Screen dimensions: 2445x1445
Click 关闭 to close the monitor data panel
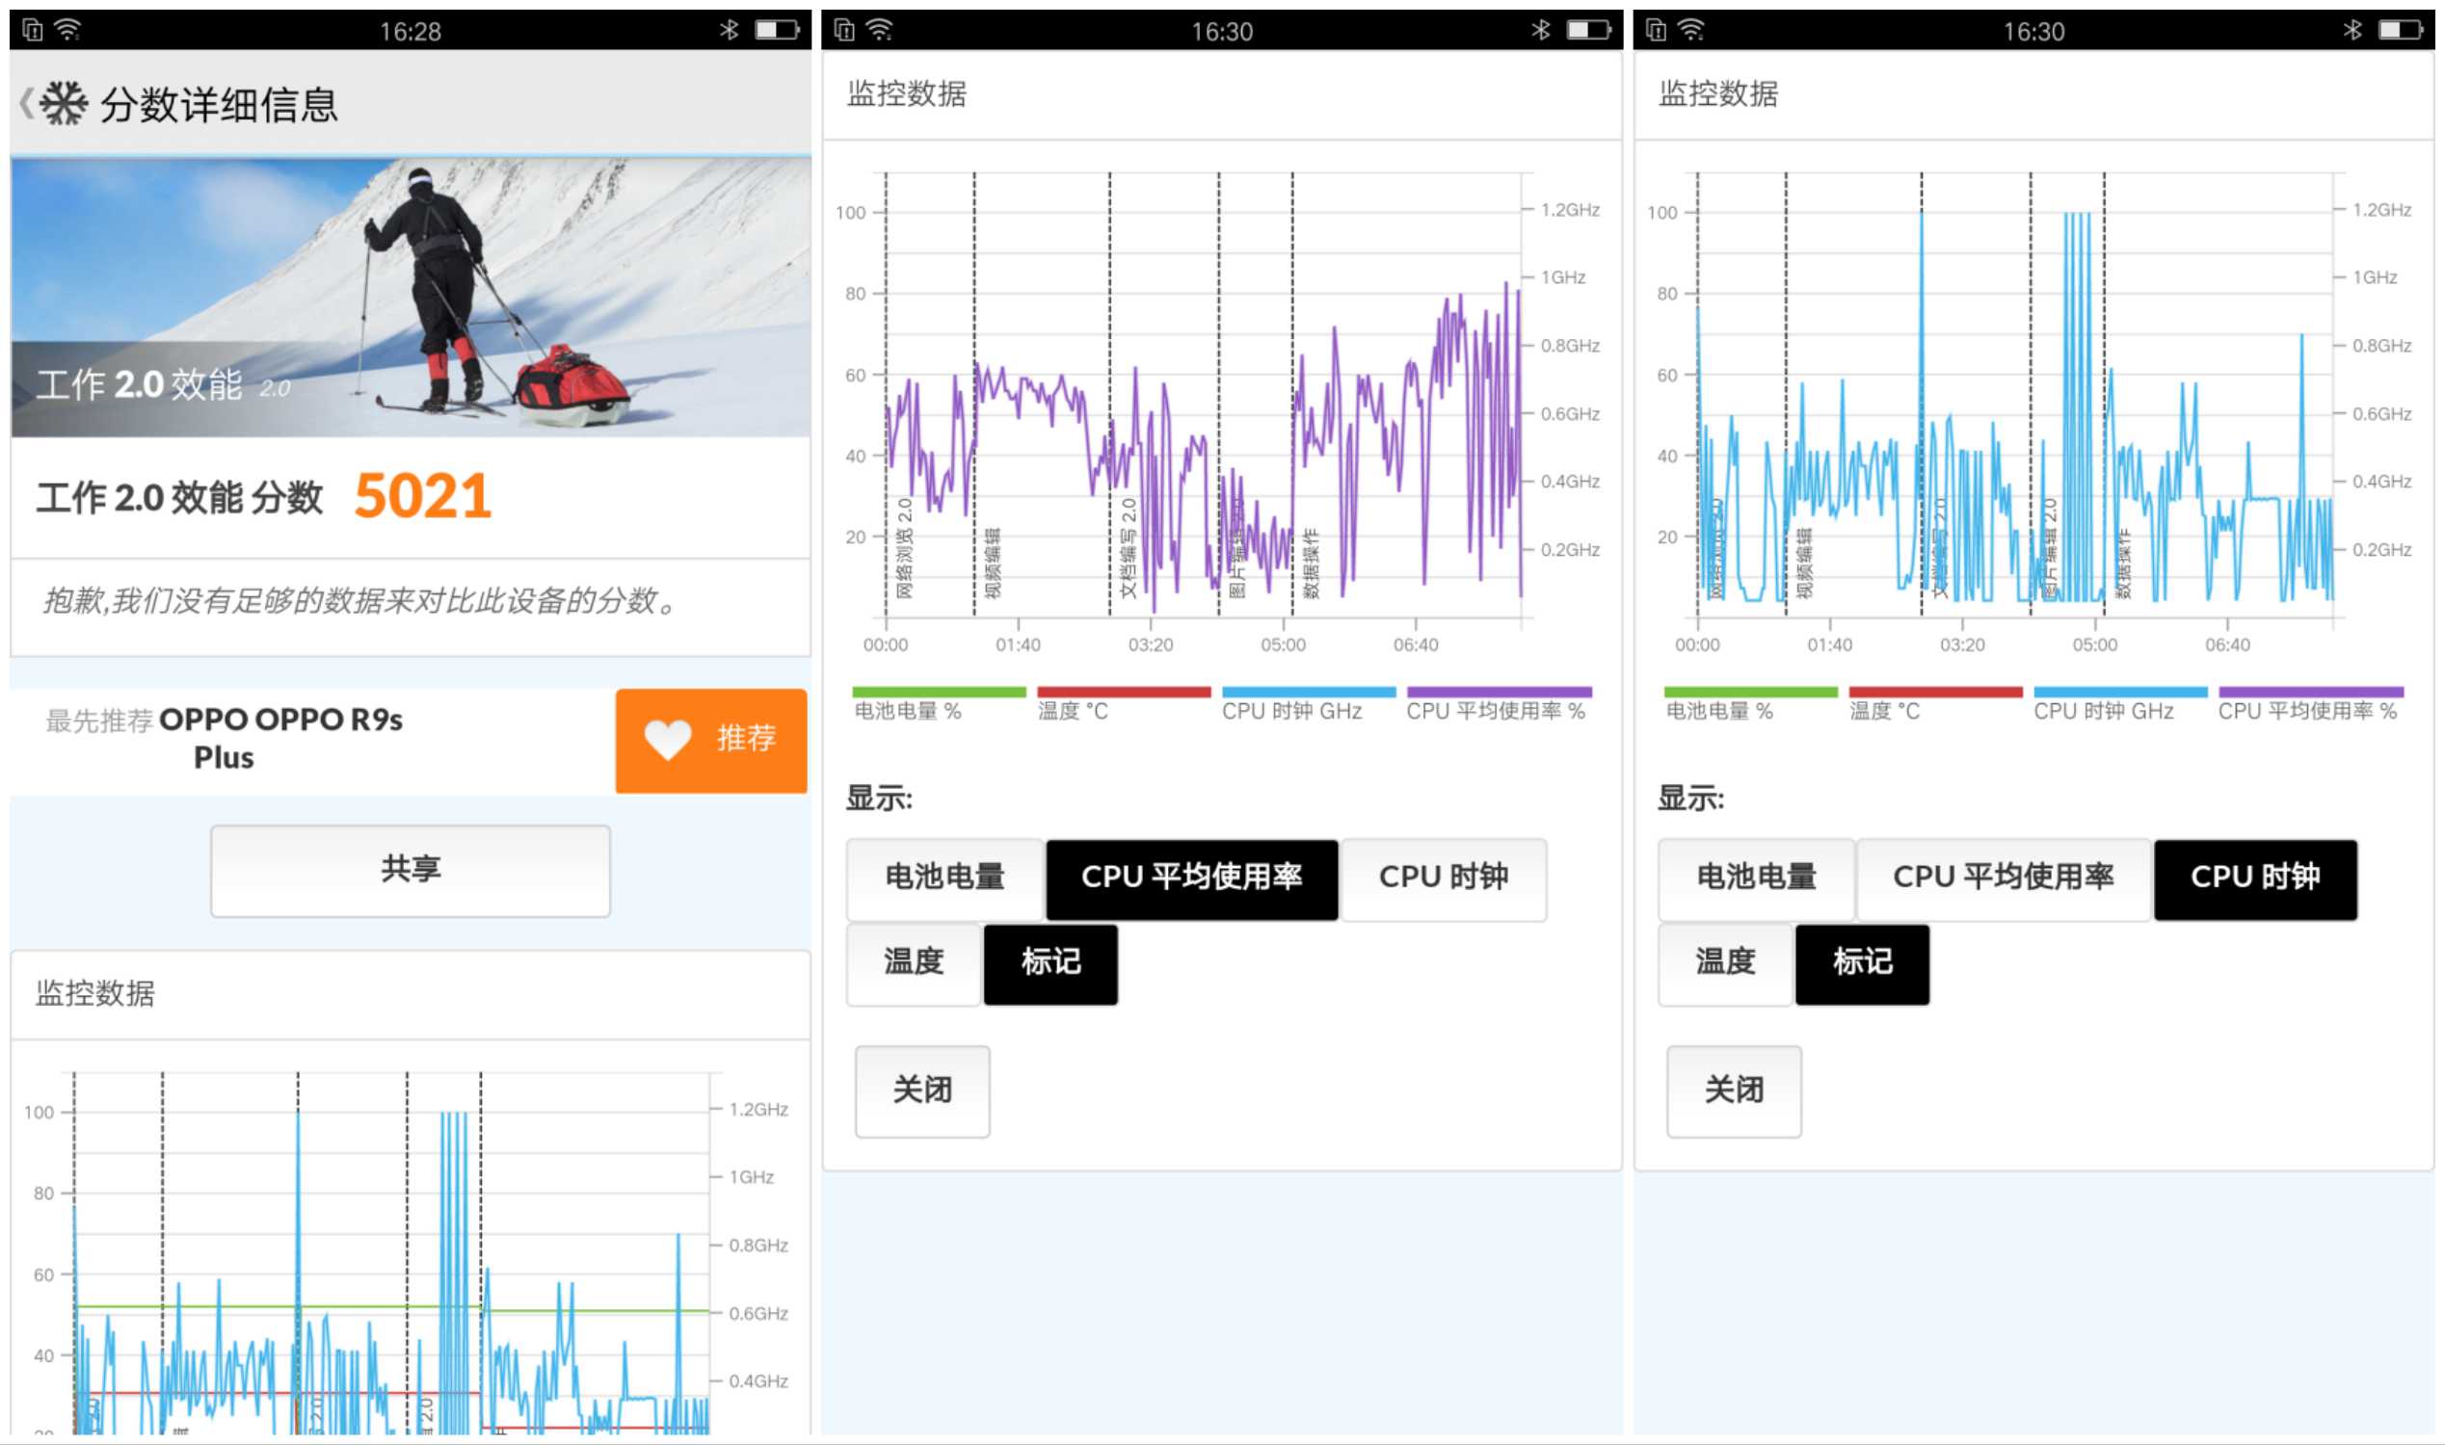pyautogui.click(x=921, y=1090)
